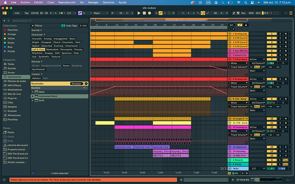The image size is (295, 184).
Task: Open the Max for Live browser category
Action: click(x=14, y=94)
